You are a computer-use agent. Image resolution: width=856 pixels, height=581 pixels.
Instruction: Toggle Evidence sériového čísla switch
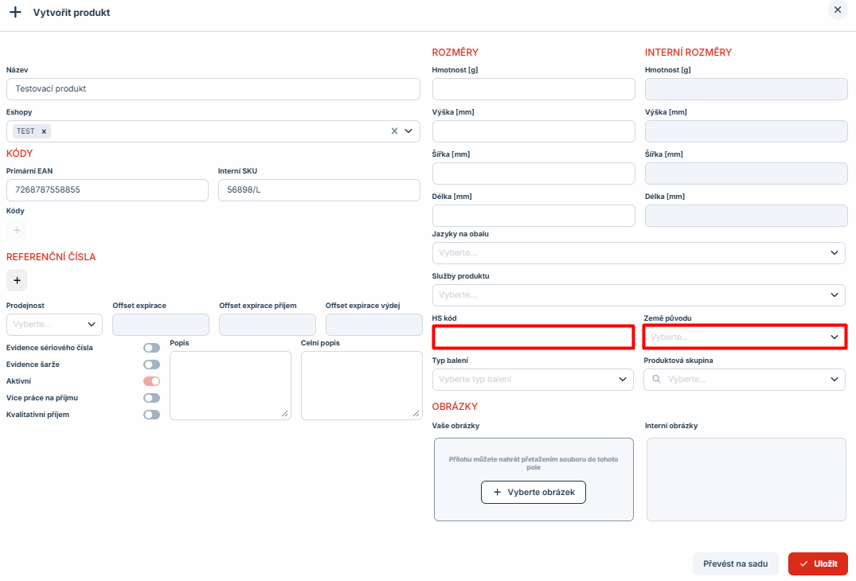coord(151,348)
